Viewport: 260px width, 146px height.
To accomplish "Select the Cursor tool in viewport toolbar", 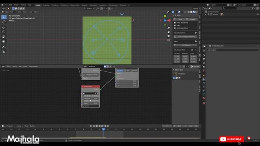I will point(4,22).
